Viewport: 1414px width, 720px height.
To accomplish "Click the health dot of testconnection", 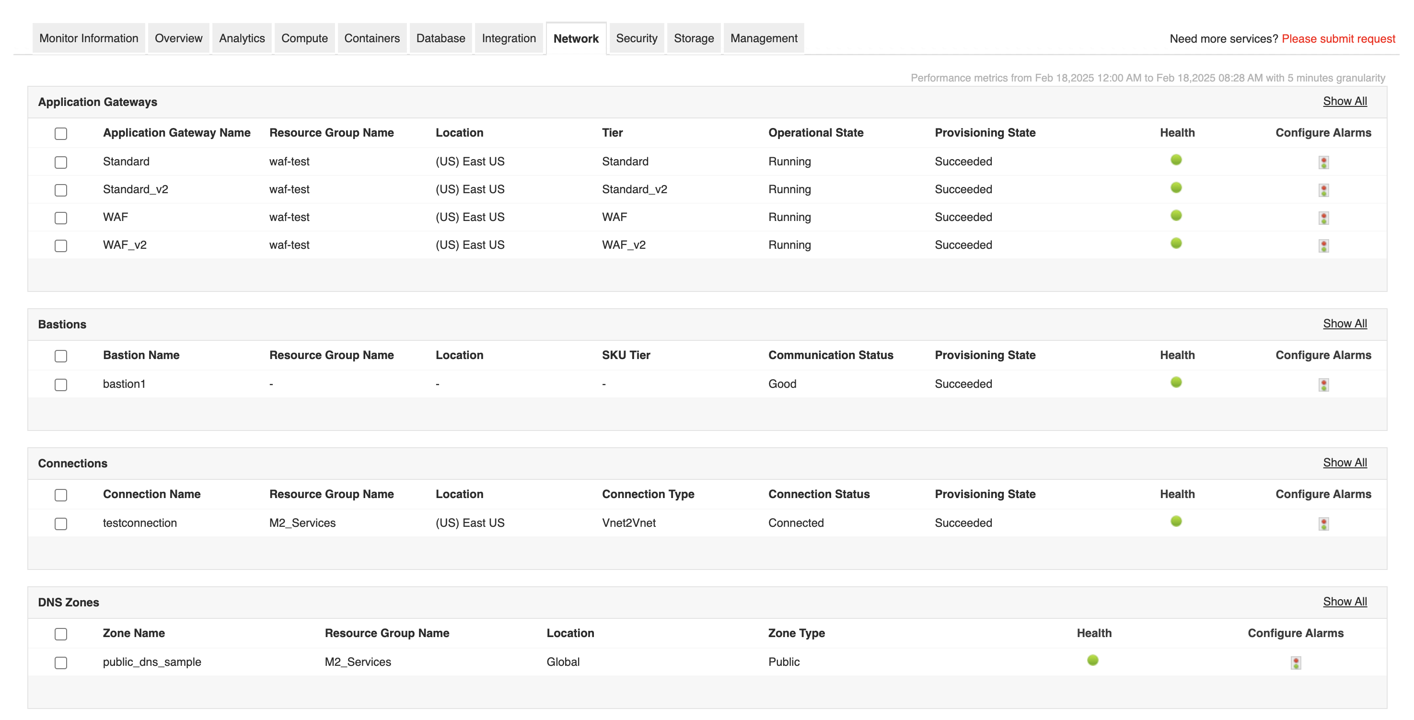I will [1176, 522].
